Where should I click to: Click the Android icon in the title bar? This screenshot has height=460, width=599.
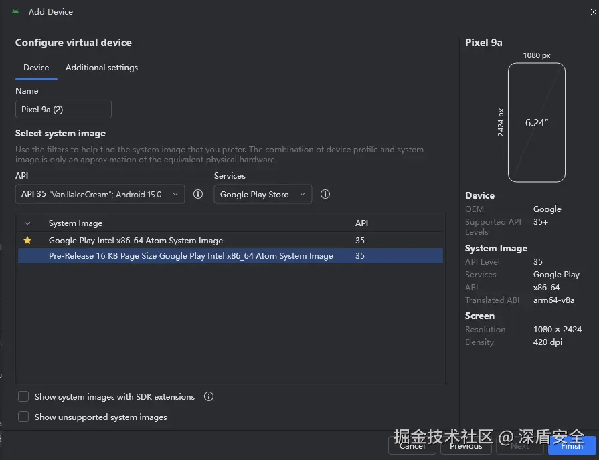click(15, 11)
